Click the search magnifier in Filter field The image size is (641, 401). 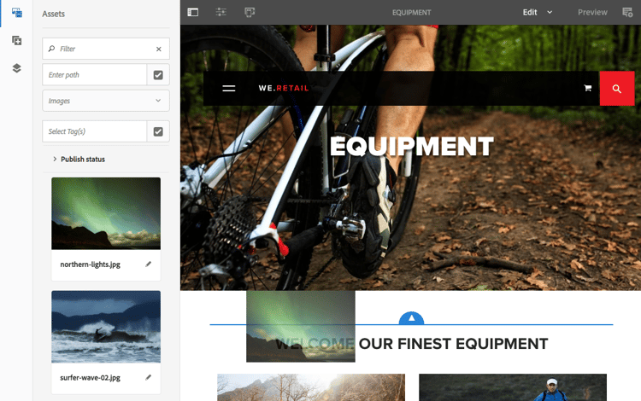[x=51, y=49]
